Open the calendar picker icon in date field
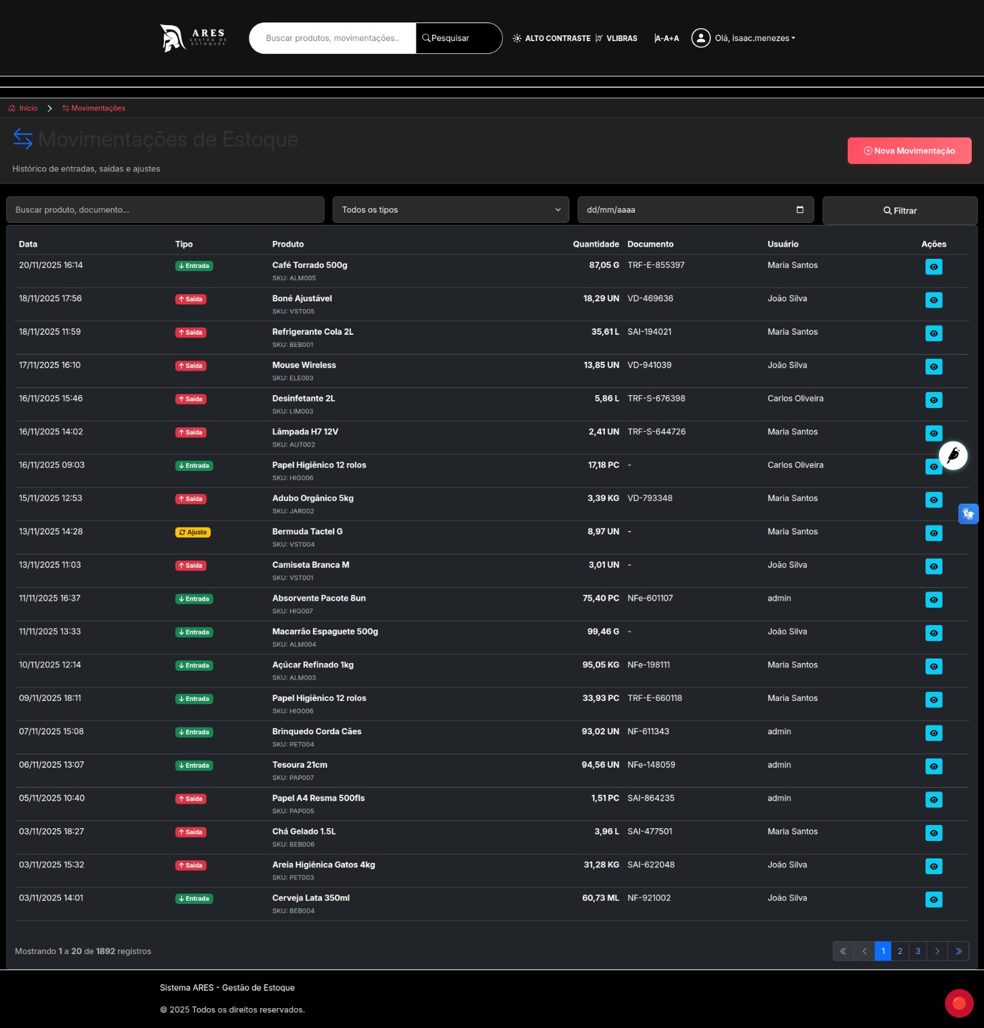The width and height of the screenshot is (984, 1028). click(800, 209)
